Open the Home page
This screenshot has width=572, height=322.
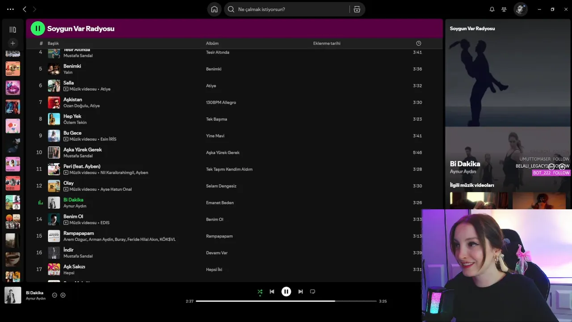214,9
